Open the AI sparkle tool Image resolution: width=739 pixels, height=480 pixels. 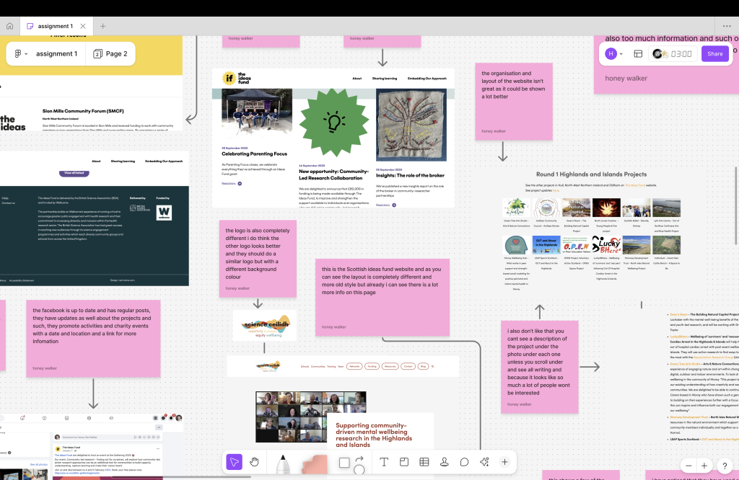tap(484, 462)
